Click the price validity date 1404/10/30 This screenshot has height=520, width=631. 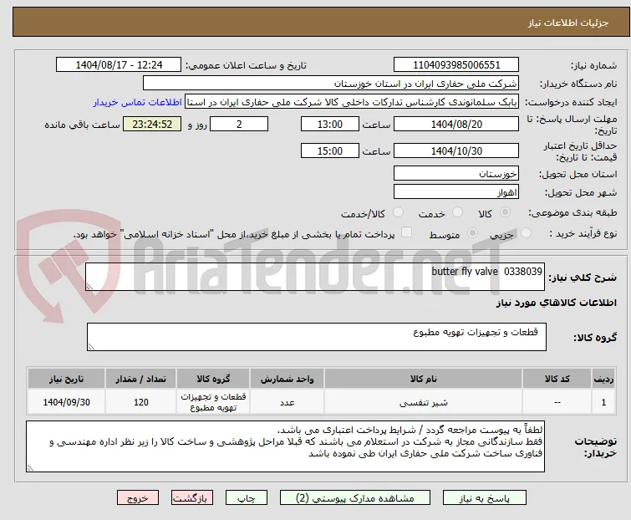tap(456, 151)
